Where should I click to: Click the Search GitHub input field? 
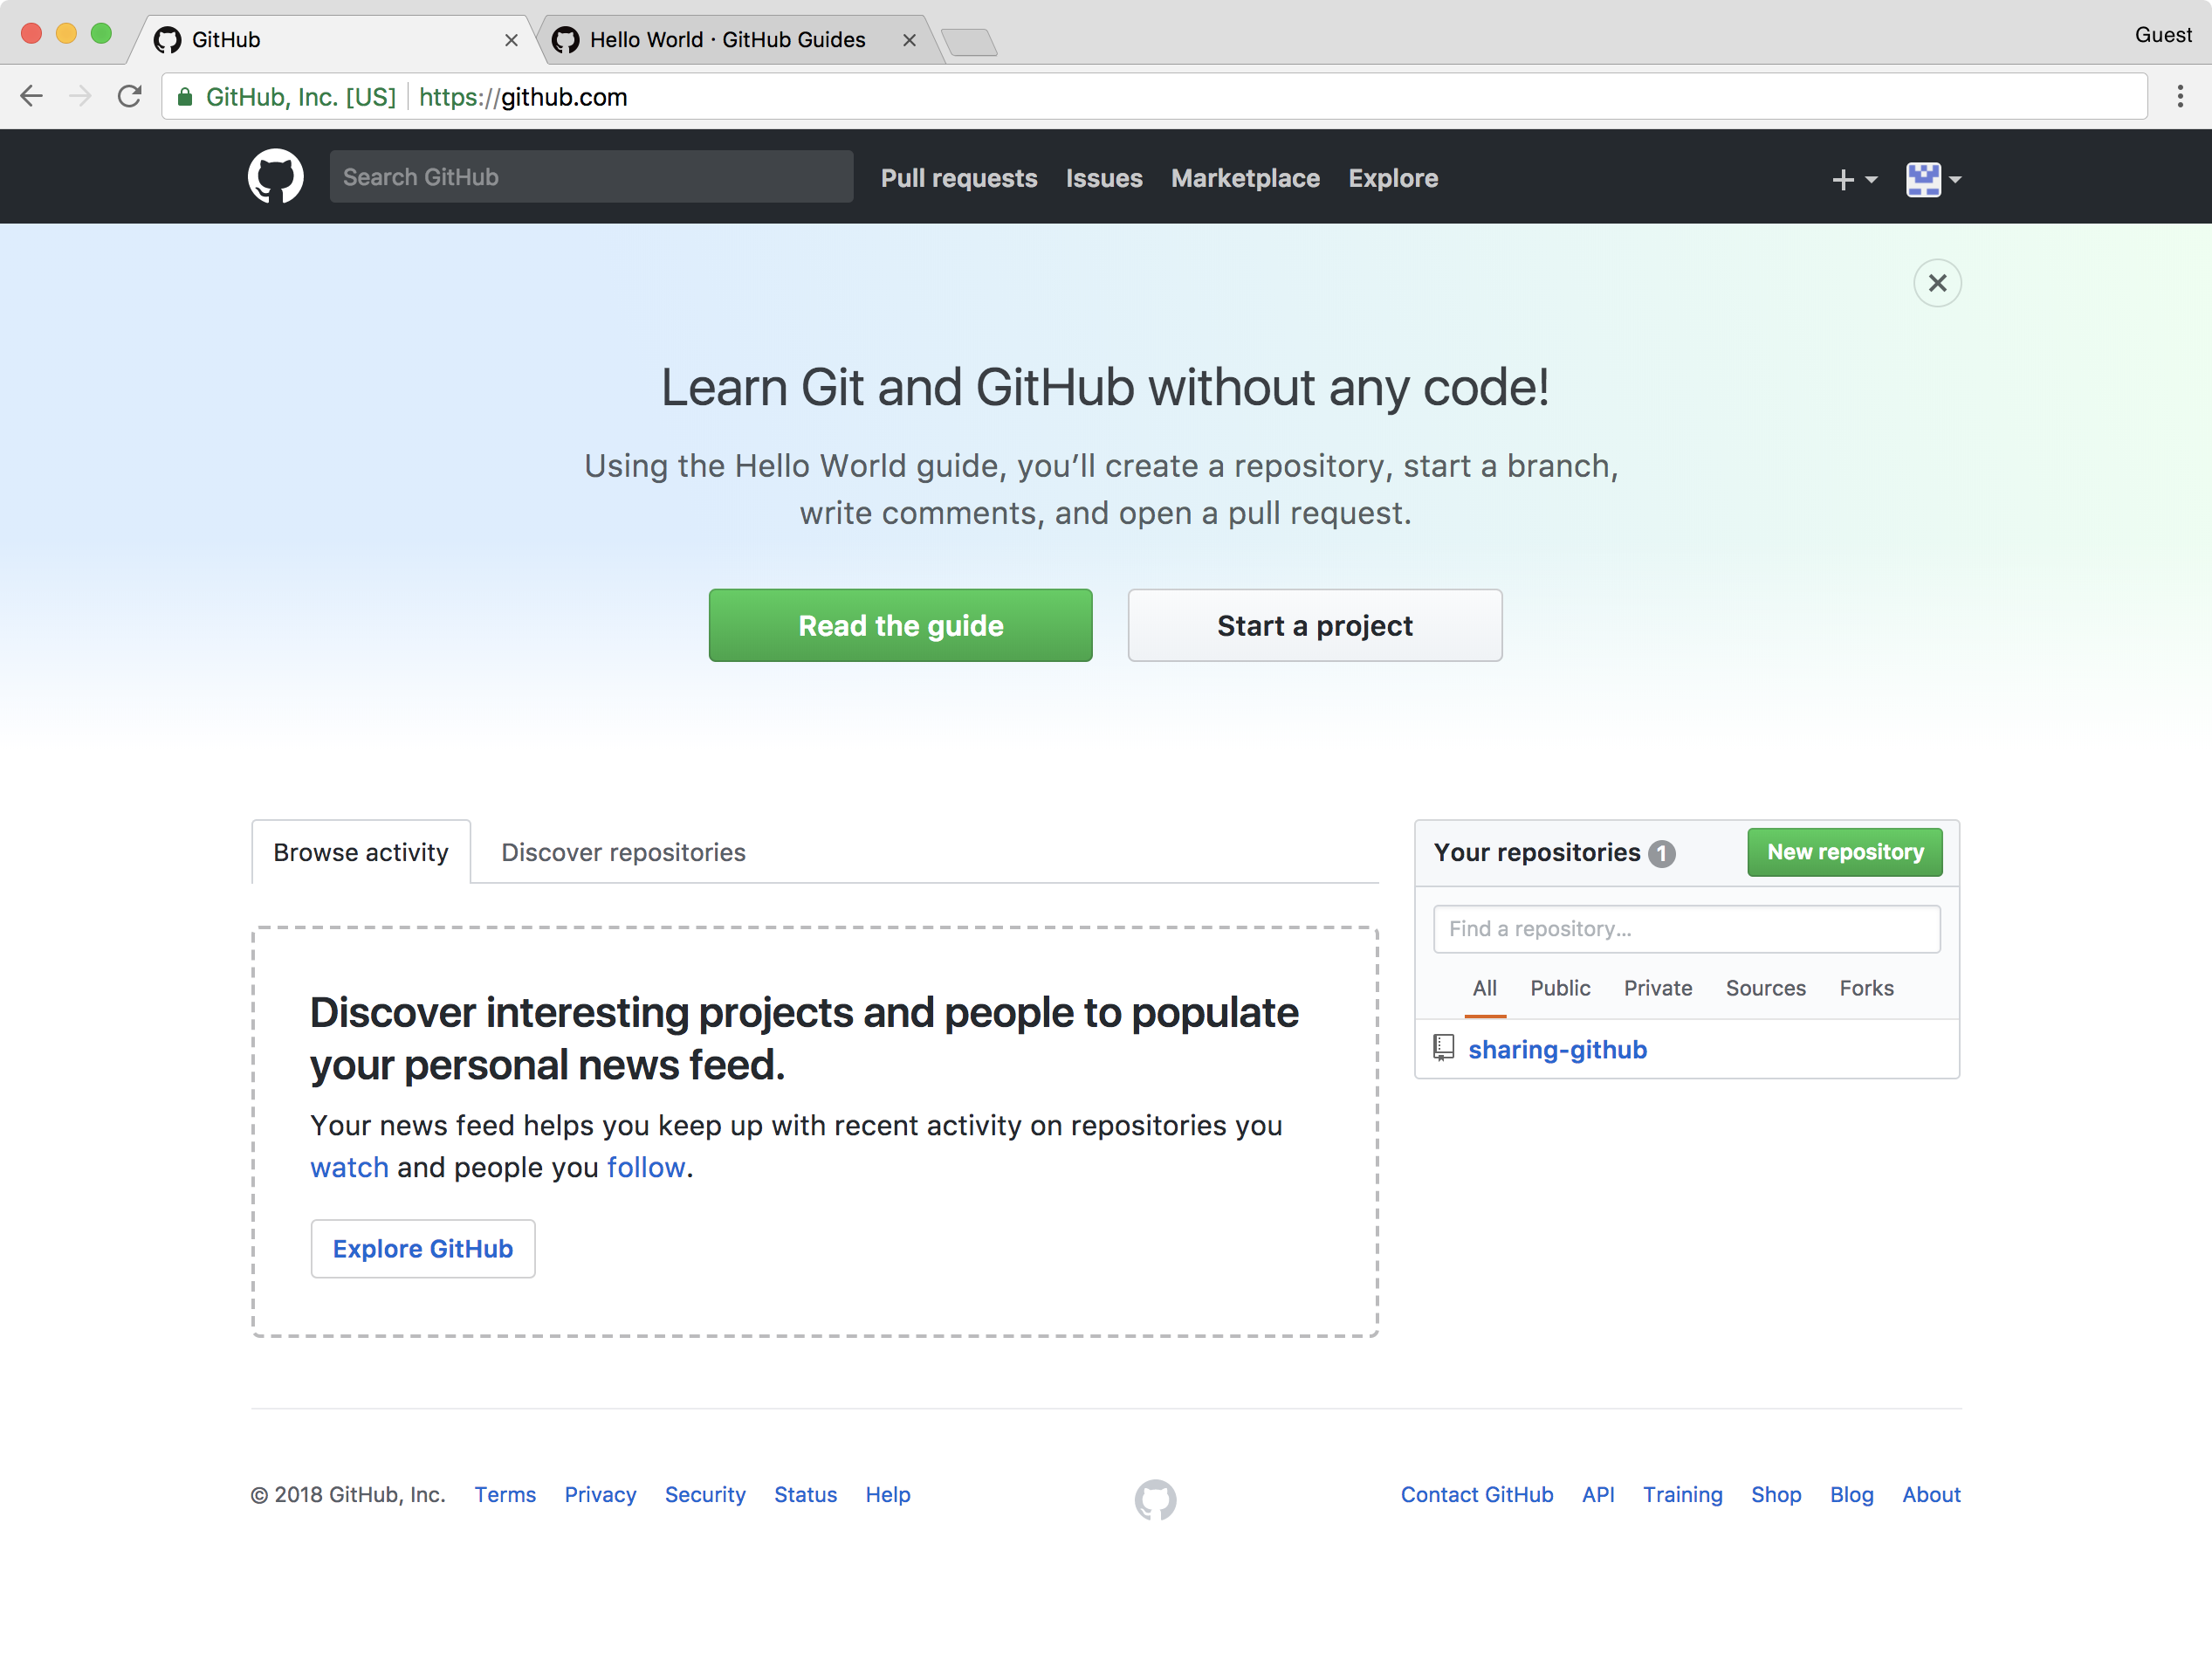click(590, 176)
